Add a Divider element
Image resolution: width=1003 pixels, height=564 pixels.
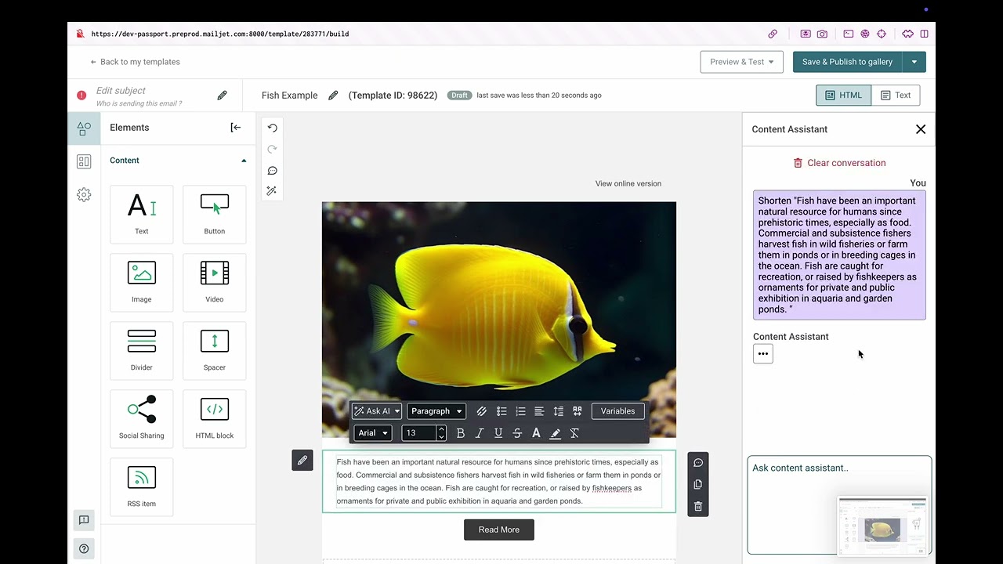tap(142, 350)
